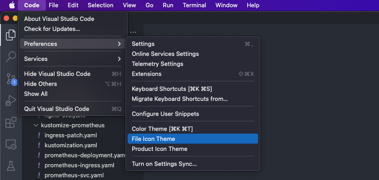Open the Edit menu
Image resolution: width=379 pixels, height=180 pixels.
(x=73, y=5)
